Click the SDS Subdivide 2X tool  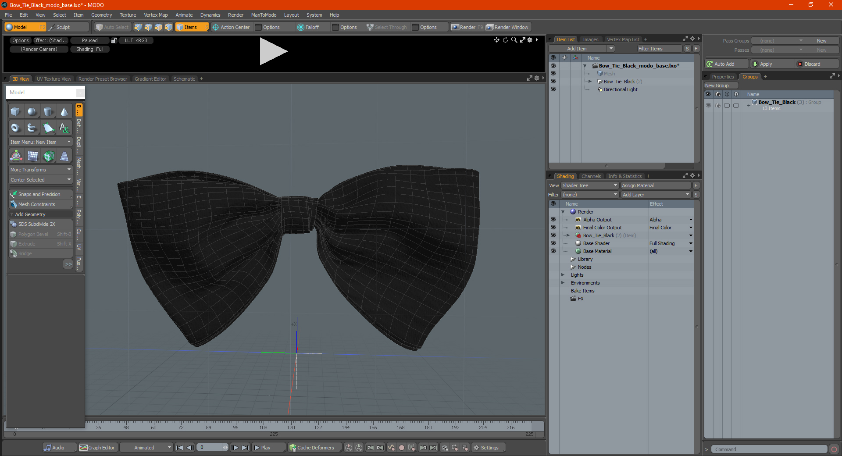40,224
